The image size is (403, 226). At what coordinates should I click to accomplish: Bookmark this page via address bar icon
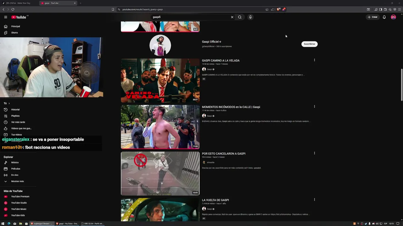(x=113, y=9)
